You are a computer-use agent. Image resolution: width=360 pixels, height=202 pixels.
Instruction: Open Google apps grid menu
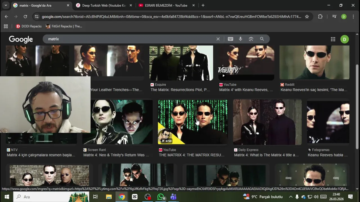[333, 39]
